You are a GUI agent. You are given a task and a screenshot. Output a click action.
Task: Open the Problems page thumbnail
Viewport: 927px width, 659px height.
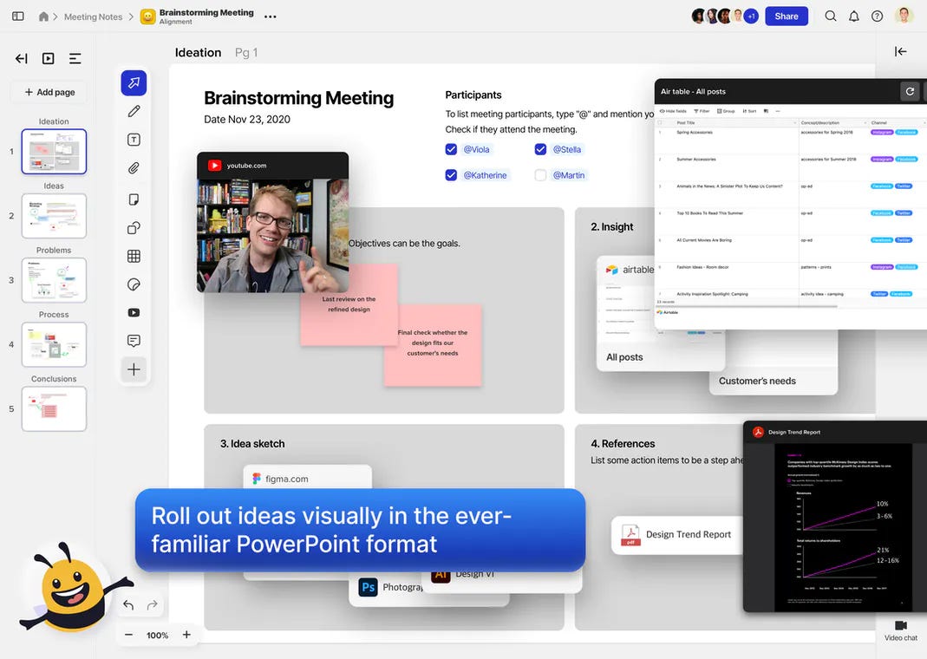click(54, 280)
